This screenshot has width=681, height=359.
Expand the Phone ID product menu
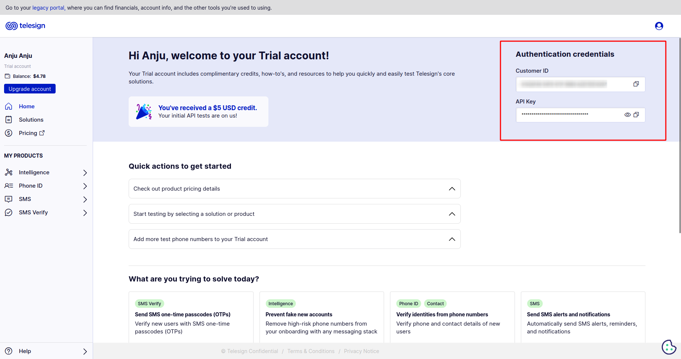tap(85, 186)
